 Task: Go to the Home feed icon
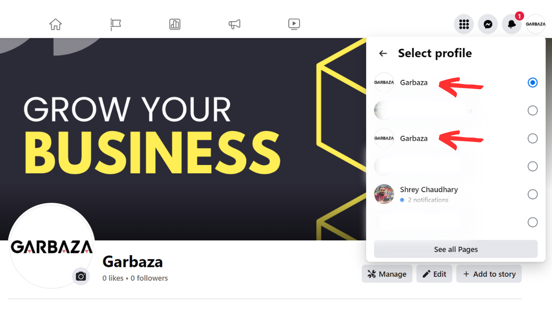pyautogui.click(x=56, y=24)
